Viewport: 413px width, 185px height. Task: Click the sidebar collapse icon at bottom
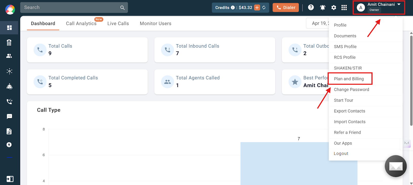click(x=10, y=179)
